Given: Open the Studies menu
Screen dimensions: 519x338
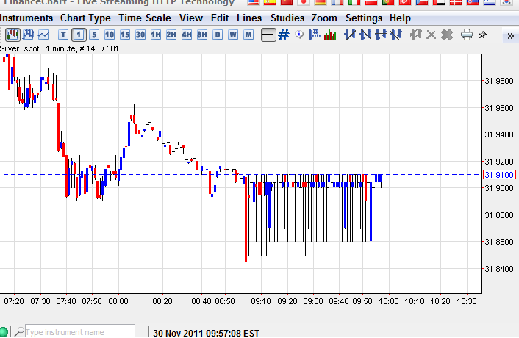Looking at the screenshot, I should pyautogui.click(x=287, y=18).
